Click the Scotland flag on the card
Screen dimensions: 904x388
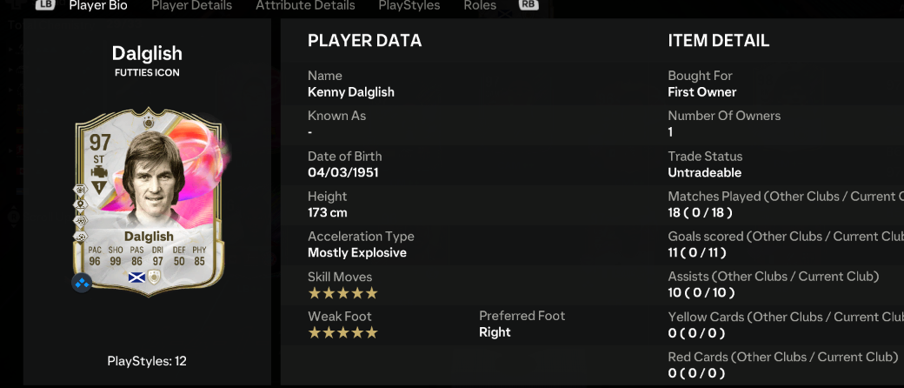[136, 277]
